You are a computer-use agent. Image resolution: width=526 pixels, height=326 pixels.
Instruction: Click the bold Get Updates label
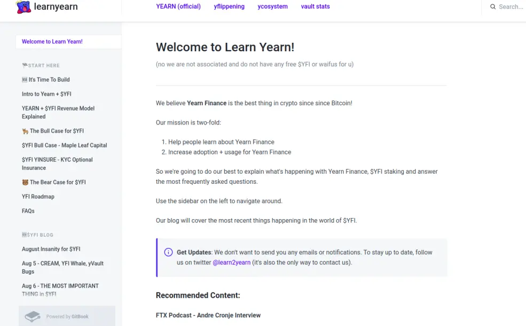point(194,252)
